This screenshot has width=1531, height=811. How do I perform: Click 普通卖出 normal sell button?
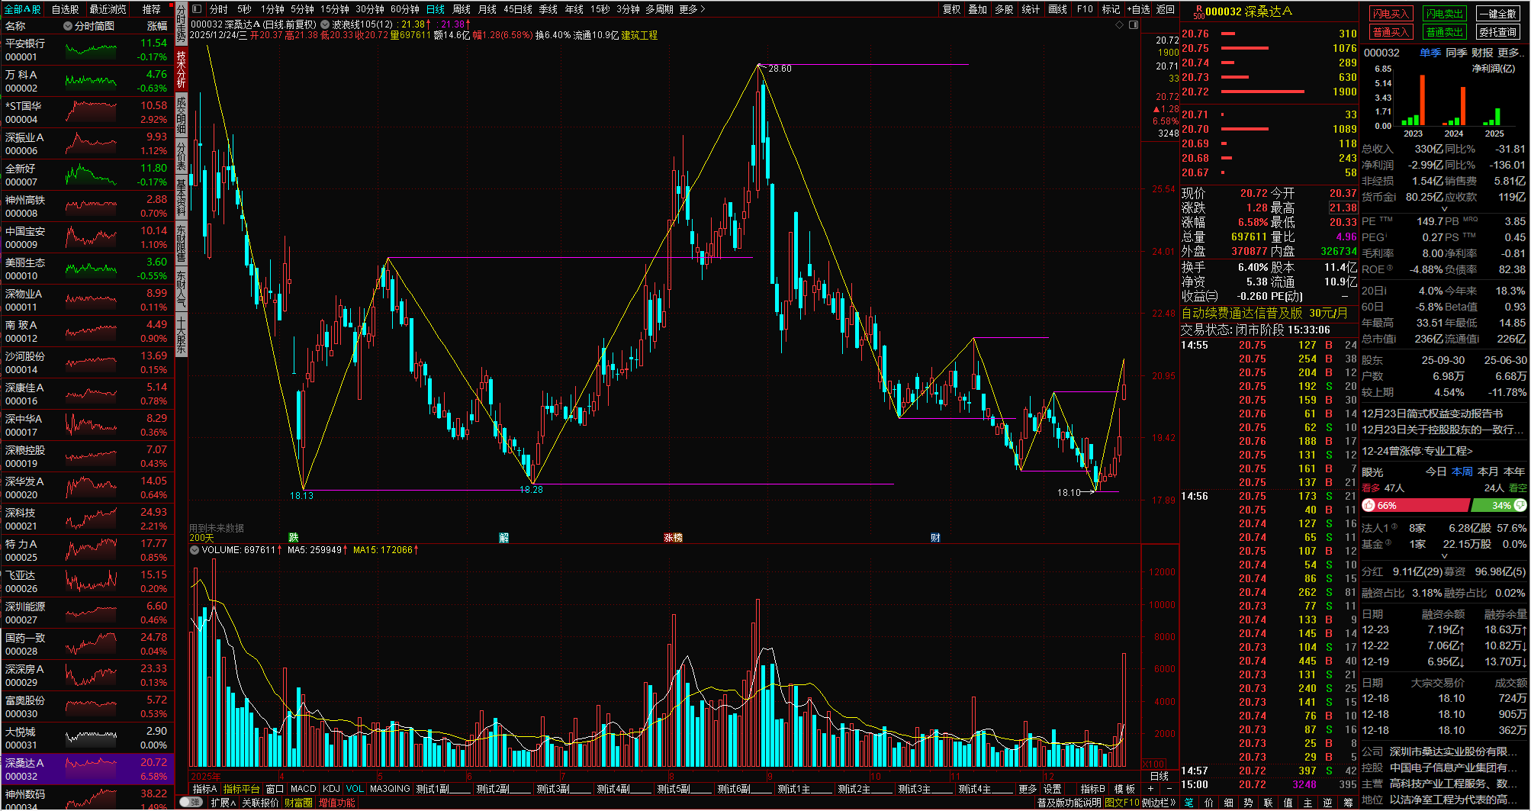click(1445, 32)
